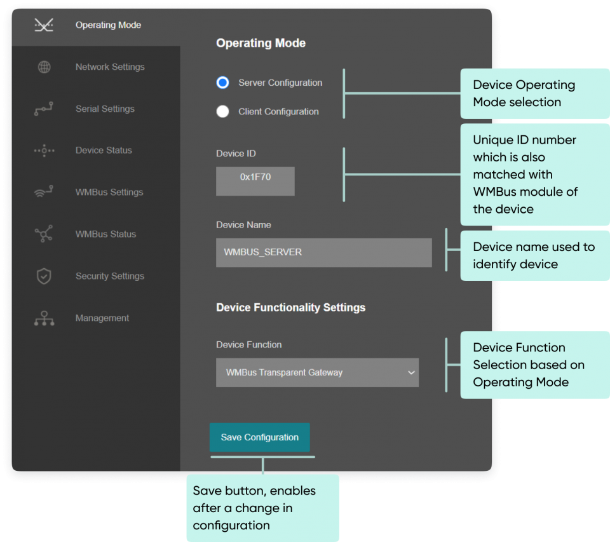Click the Network Settings globe icon
The image size is (610, 542).
[x=44, y=67]
